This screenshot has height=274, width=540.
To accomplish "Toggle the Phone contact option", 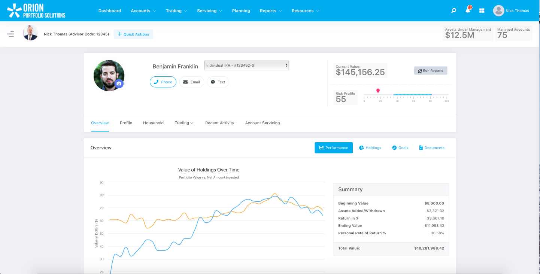I will (163, 82).
